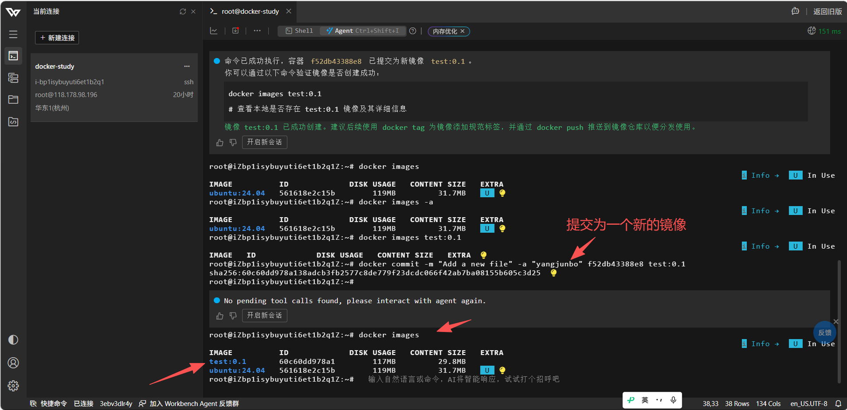Viewport: 847px width, 410px height.
Task: Click the notification bell in status bar
Action: tap(838, 403)
